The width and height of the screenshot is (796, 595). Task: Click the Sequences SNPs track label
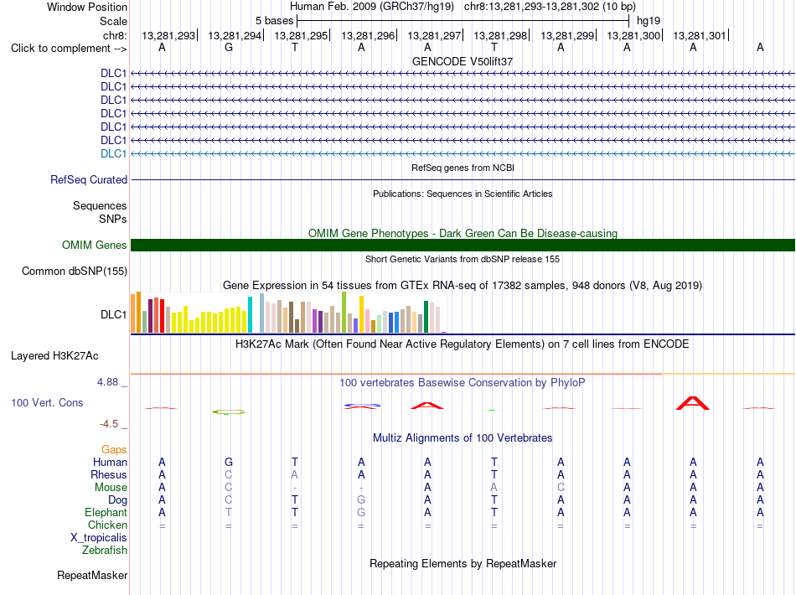click(x=100, y=212)
